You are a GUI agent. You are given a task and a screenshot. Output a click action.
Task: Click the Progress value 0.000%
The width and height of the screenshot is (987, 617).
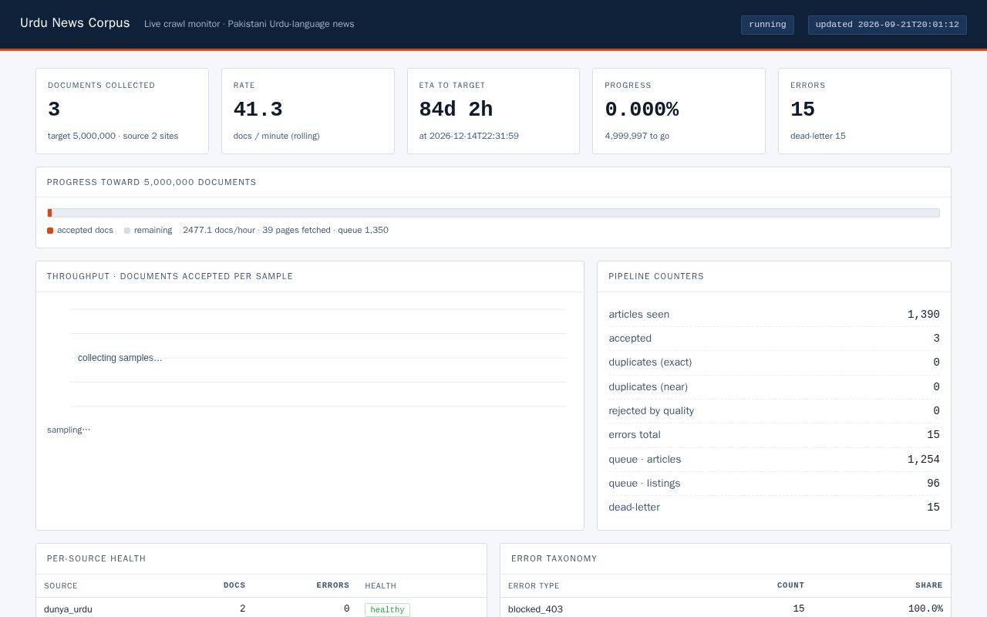642,110
